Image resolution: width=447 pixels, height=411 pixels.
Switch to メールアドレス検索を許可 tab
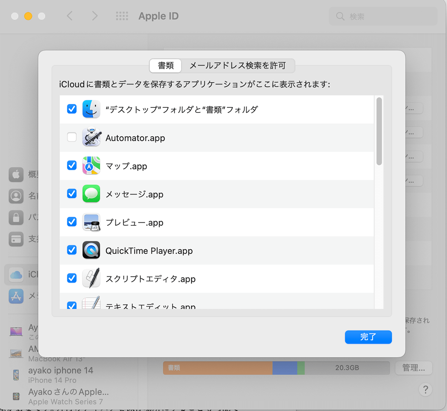tap(238, 66)
